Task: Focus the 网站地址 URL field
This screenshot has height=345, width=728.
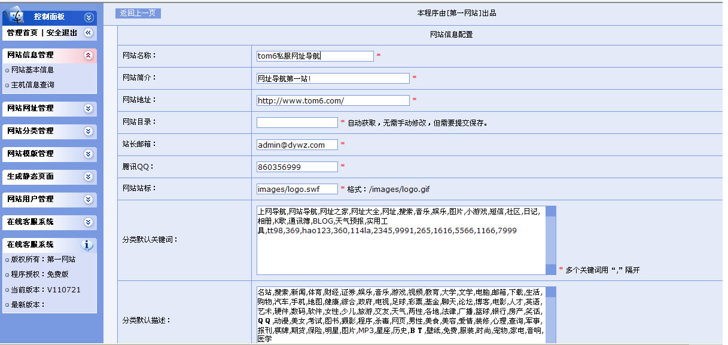Action: [x=333, y=100]
